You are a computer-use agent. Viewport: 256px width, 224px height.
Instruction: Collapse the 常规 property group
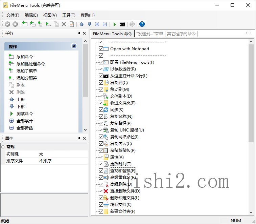click(3, 147)
